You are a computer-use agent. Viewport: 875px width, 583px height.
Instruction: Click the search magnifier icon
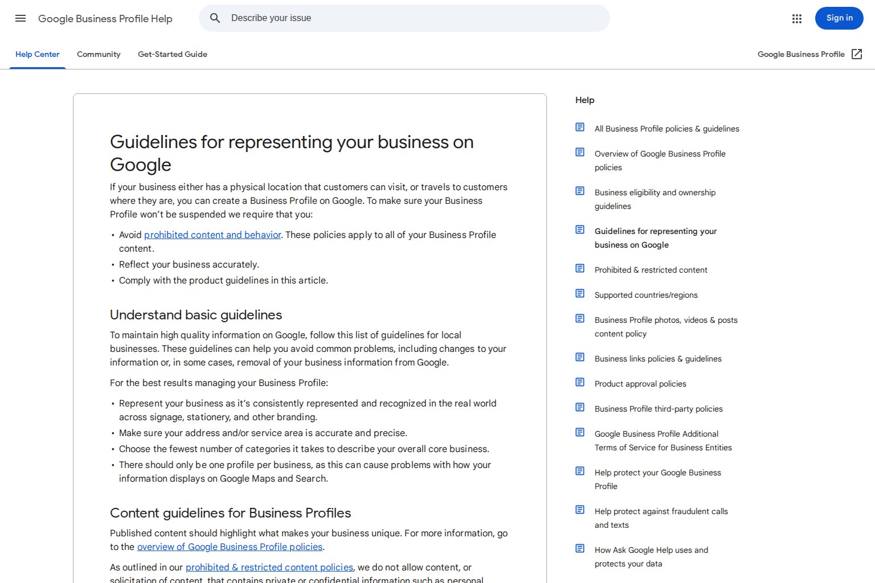(x=215, y=18)
